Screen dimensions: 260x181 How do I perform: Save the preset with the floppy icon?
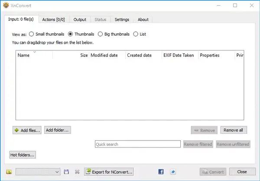pyautogui.click(x=66, y=172)
